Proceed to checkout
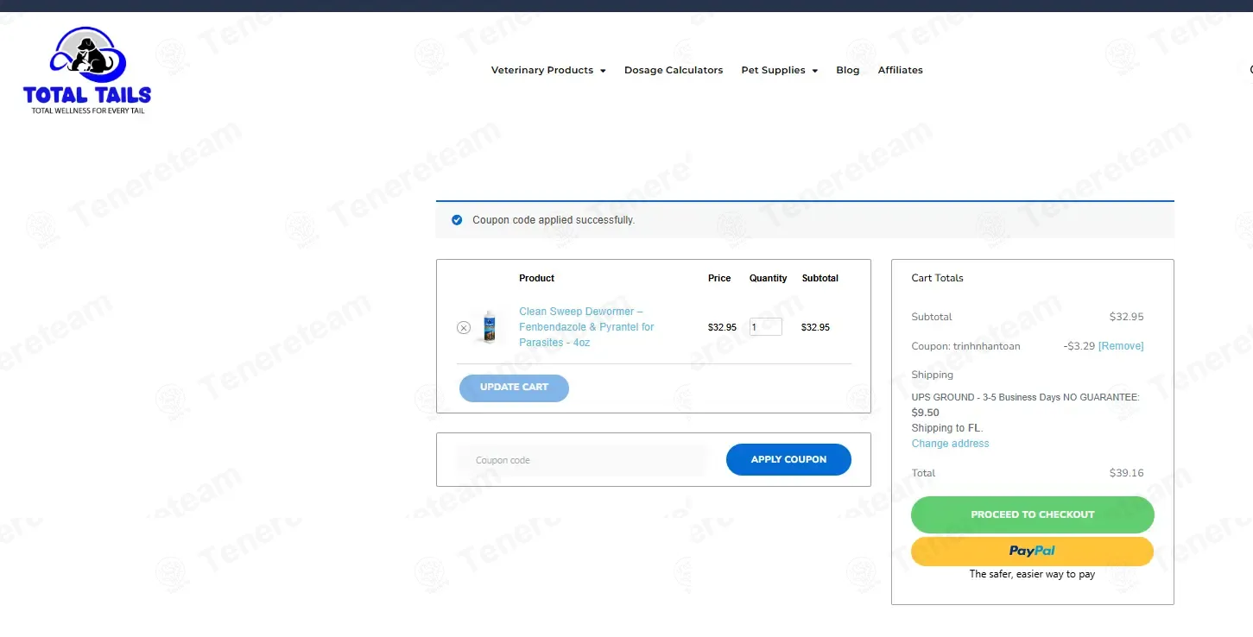The width and height of the screenshot is (1253, 637). tap(1033, 514)
